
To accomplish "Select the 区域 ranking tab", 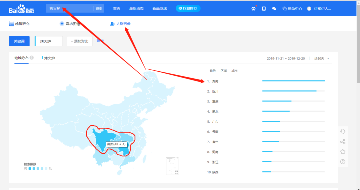I will [224, 71].
